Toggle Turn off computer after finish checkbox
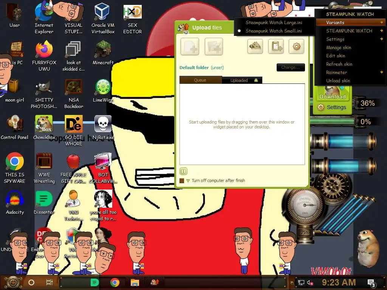 [x=182, y=181]
